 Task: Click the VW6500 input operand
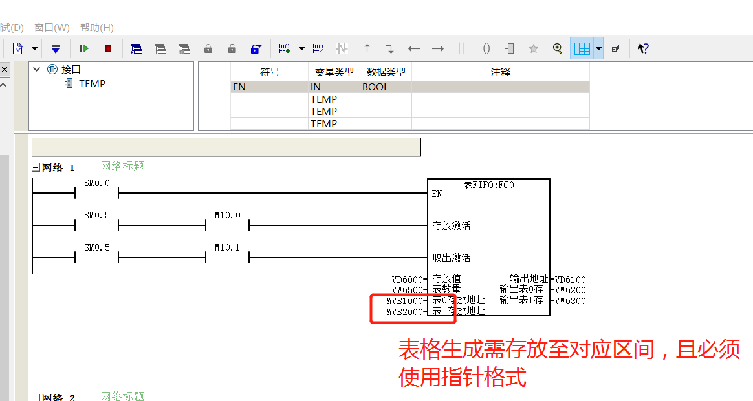click(408, 291)
